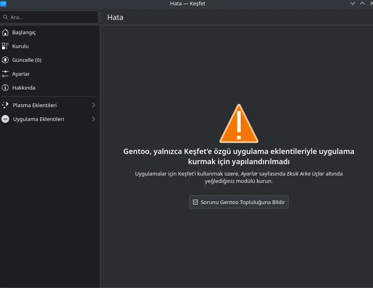Open the Kurulu page

pos(49,46)
